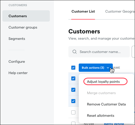Open Help center from the sidebar
135x125 pixels.
(x=18, y=73)
